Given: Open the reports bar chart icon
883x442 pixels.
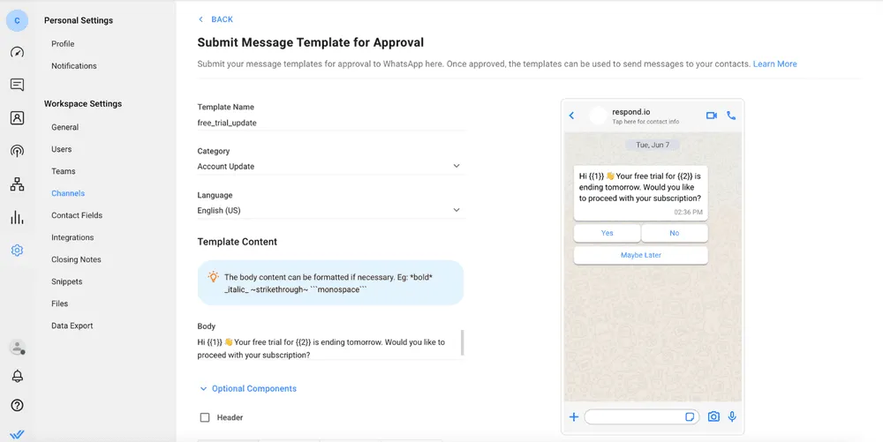Looking at the screenshot, I should point(17,217).
